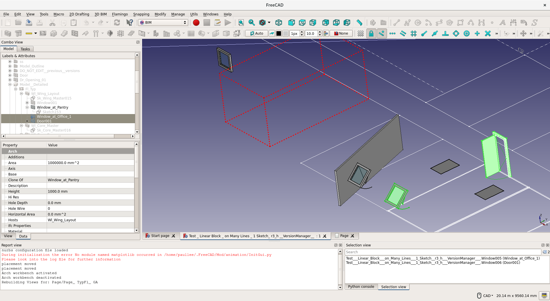Collapse the Model__Detailed tree node

(x=10, y=84)
